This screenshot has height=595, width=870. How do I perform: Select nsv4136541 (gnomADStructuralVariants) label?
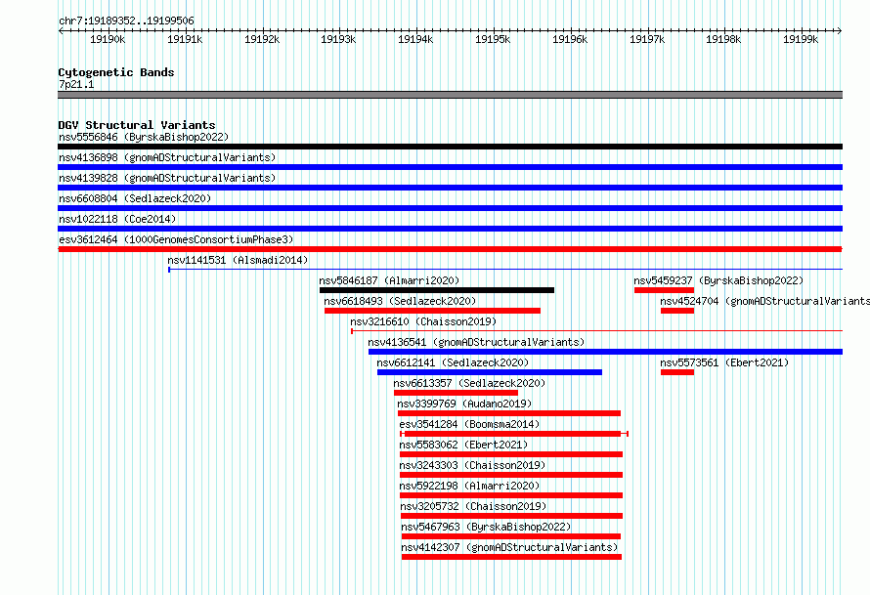[476, 342]
